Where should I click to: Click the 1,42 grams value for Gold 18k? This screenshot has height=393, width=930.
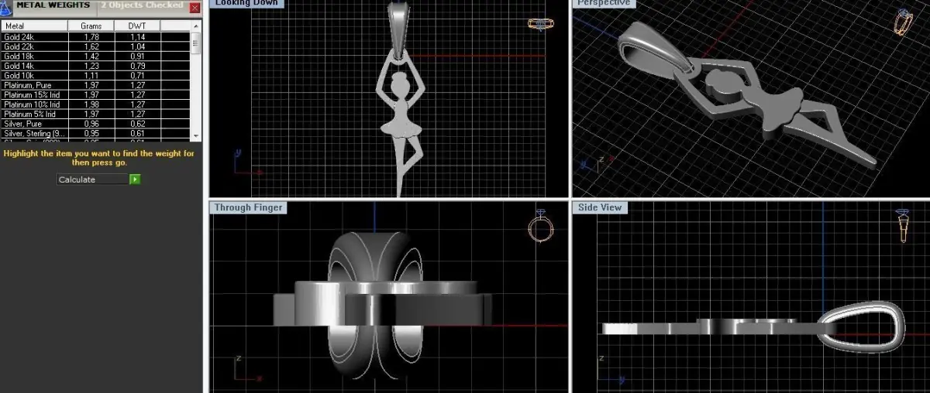[91, 56]
